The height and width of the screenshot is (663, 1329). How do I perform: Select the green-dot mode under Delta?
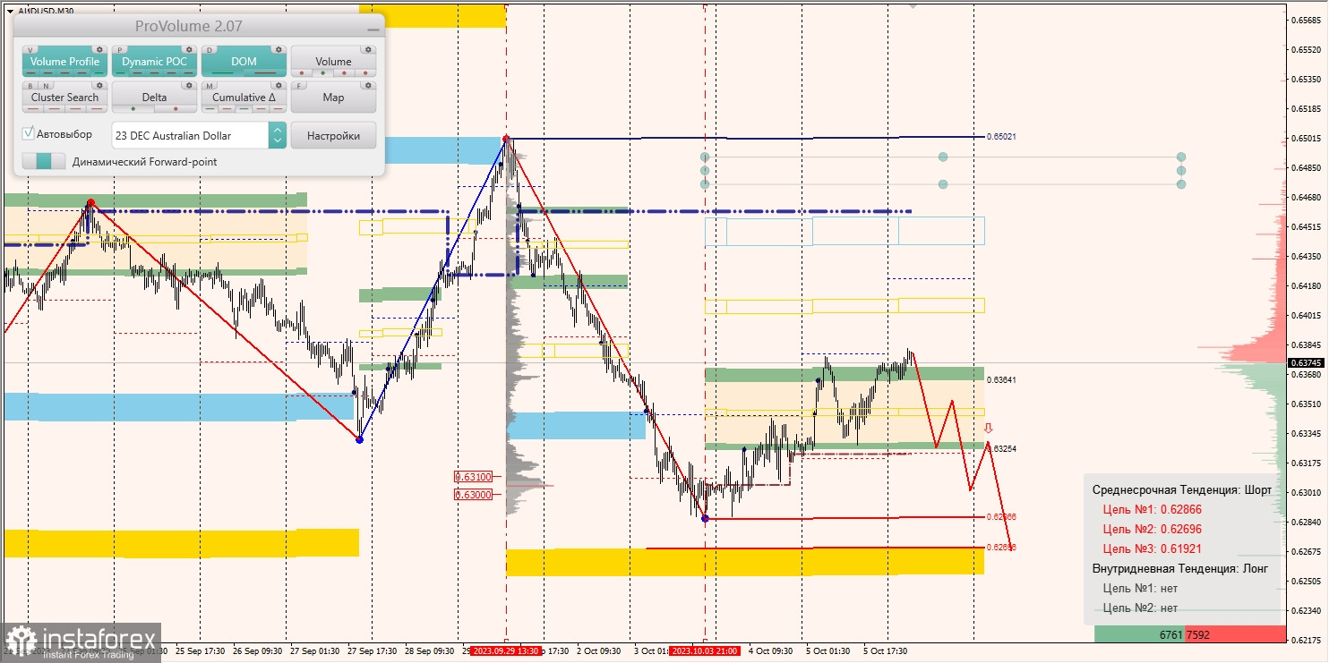pyautogui.click(x=133, y=108)
